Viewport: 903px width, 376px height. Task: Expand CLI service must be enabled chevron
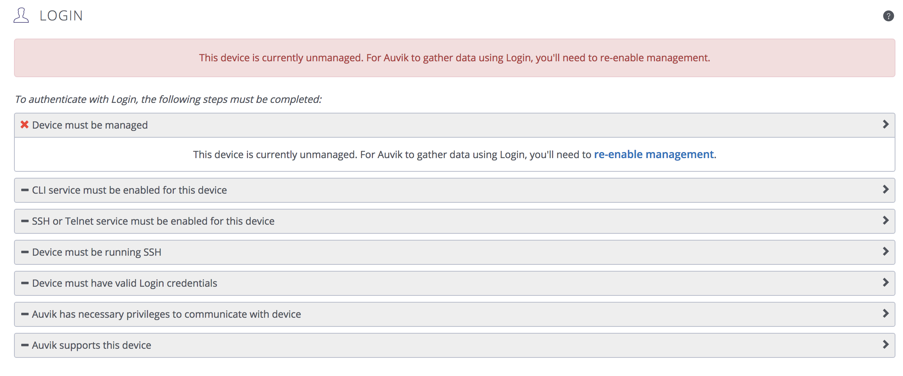[x=886, y=190]
